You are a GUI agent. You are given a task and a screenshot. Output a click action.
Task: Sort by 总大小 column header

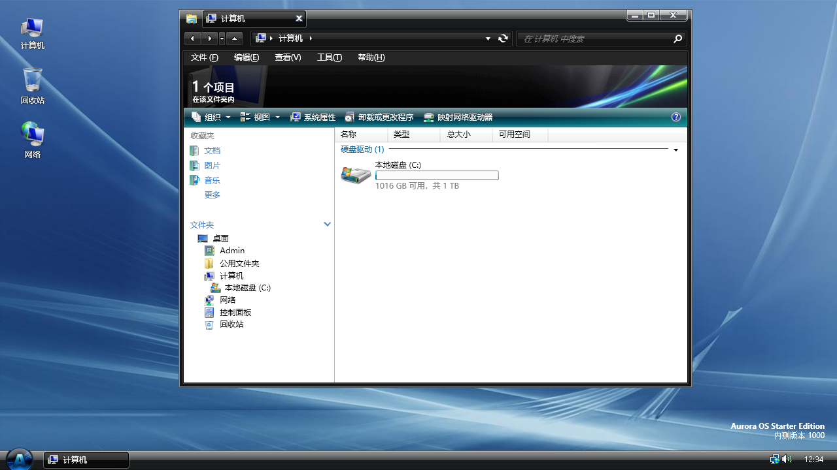(466, 134)
